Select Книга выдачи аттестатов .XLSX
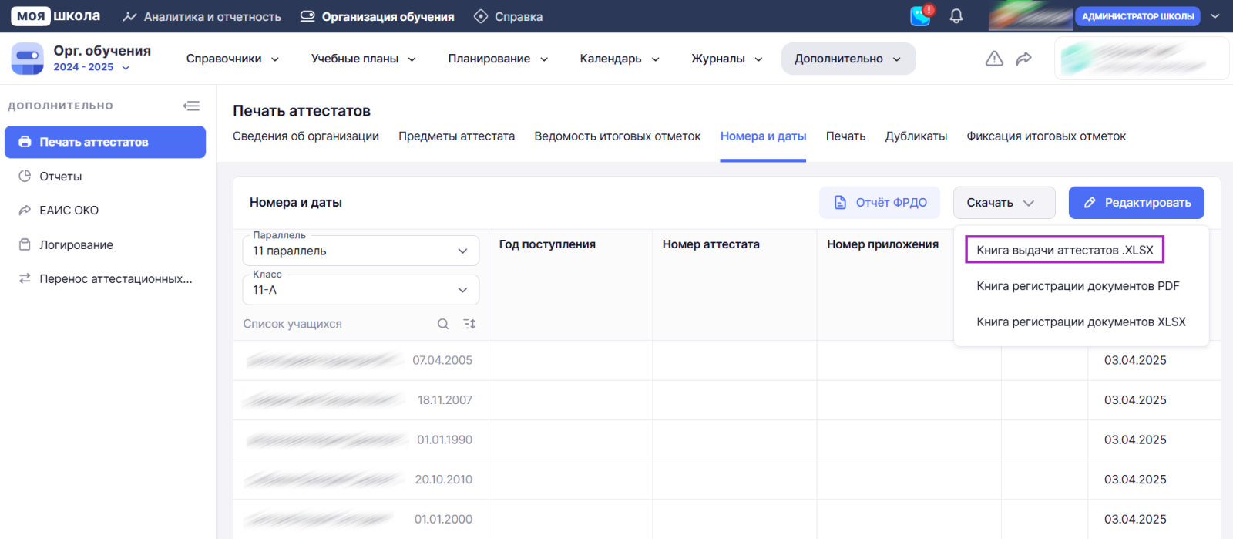This screenshot has width=1233, height=539. [1064, 250]
